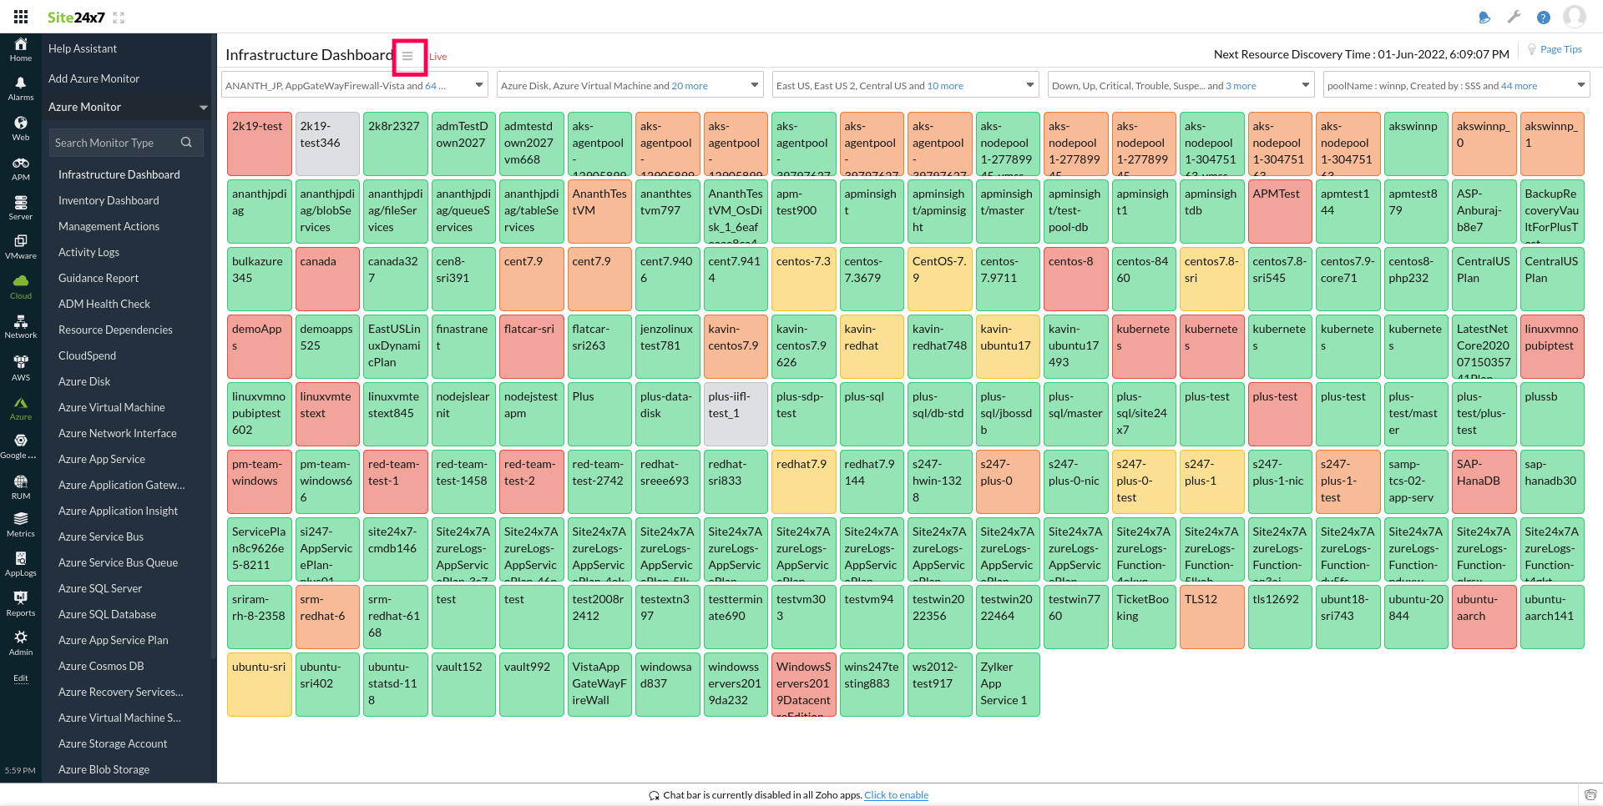The image size is (1603, 806).
Task: Toggle full screen mode next to logo
Action: click(x=119, y=18)
